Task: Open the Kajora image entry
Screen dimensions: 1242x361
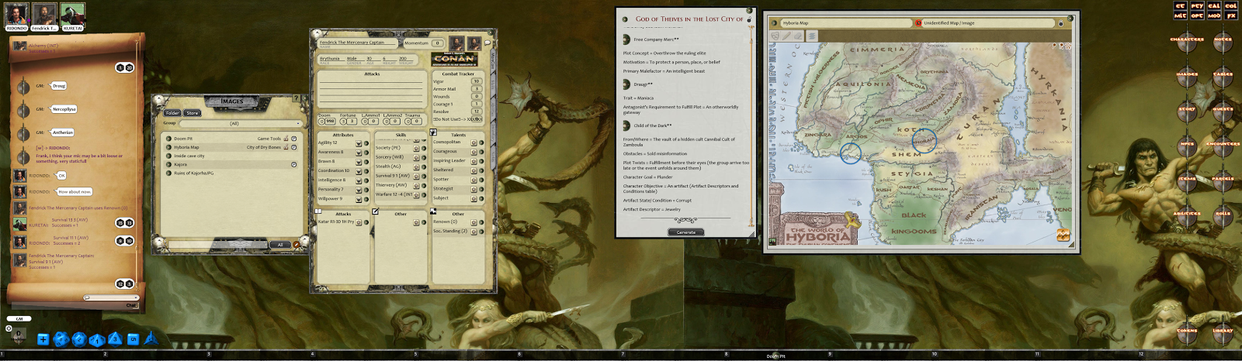Action: click(x=181, y=164)
